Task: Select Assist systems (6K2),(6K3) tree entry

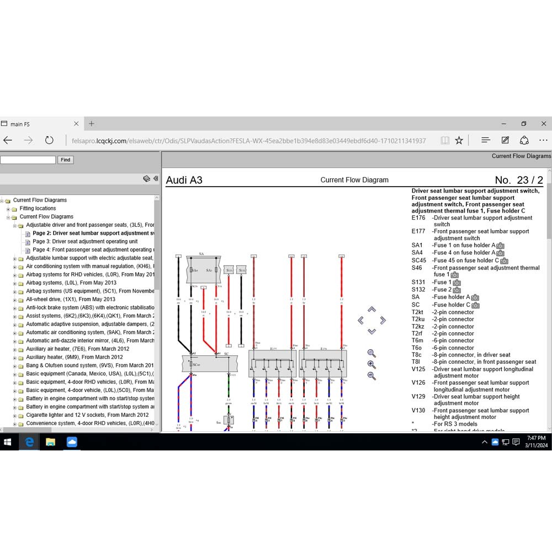Action: [x=90, y=316]
